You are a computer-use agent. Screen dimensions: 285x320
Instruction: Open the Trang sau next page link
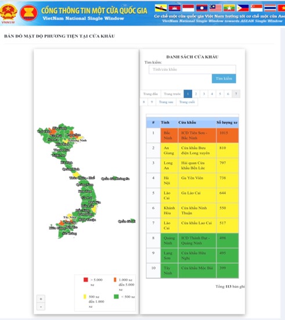(166, 102)
